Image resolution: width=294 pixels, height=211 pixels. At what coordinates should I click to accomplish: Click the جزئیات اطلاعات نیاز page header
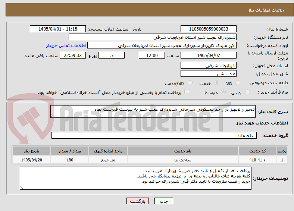click(266, 10)
